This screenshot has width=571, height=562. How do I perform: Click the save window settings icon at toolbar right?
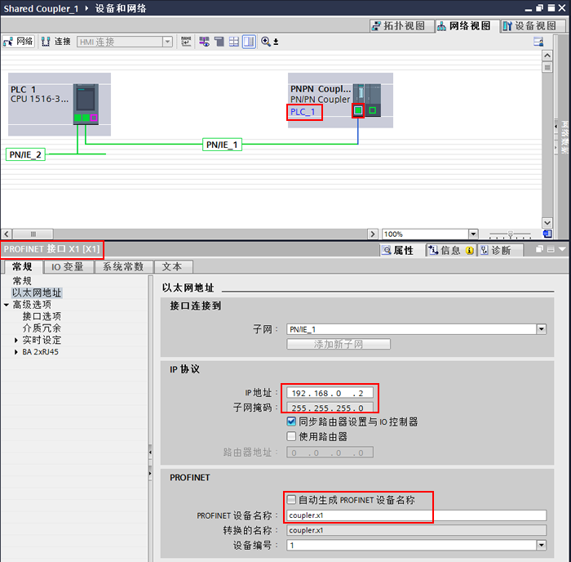tap(538, 42)
